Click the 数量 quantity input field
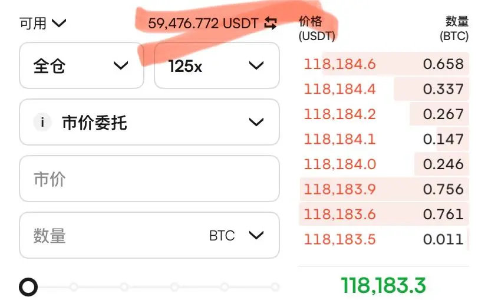This screenshot has width=488, height=300. tap(149, 235)
